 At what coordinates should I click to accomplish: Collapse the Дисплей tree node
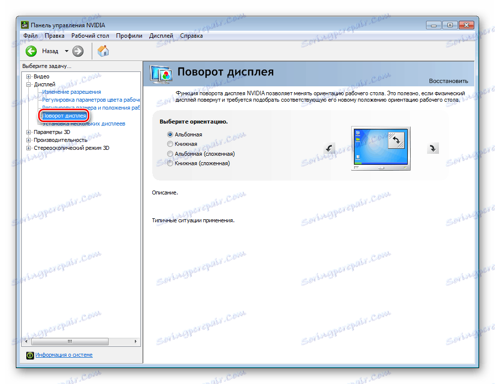coord(28,84)
